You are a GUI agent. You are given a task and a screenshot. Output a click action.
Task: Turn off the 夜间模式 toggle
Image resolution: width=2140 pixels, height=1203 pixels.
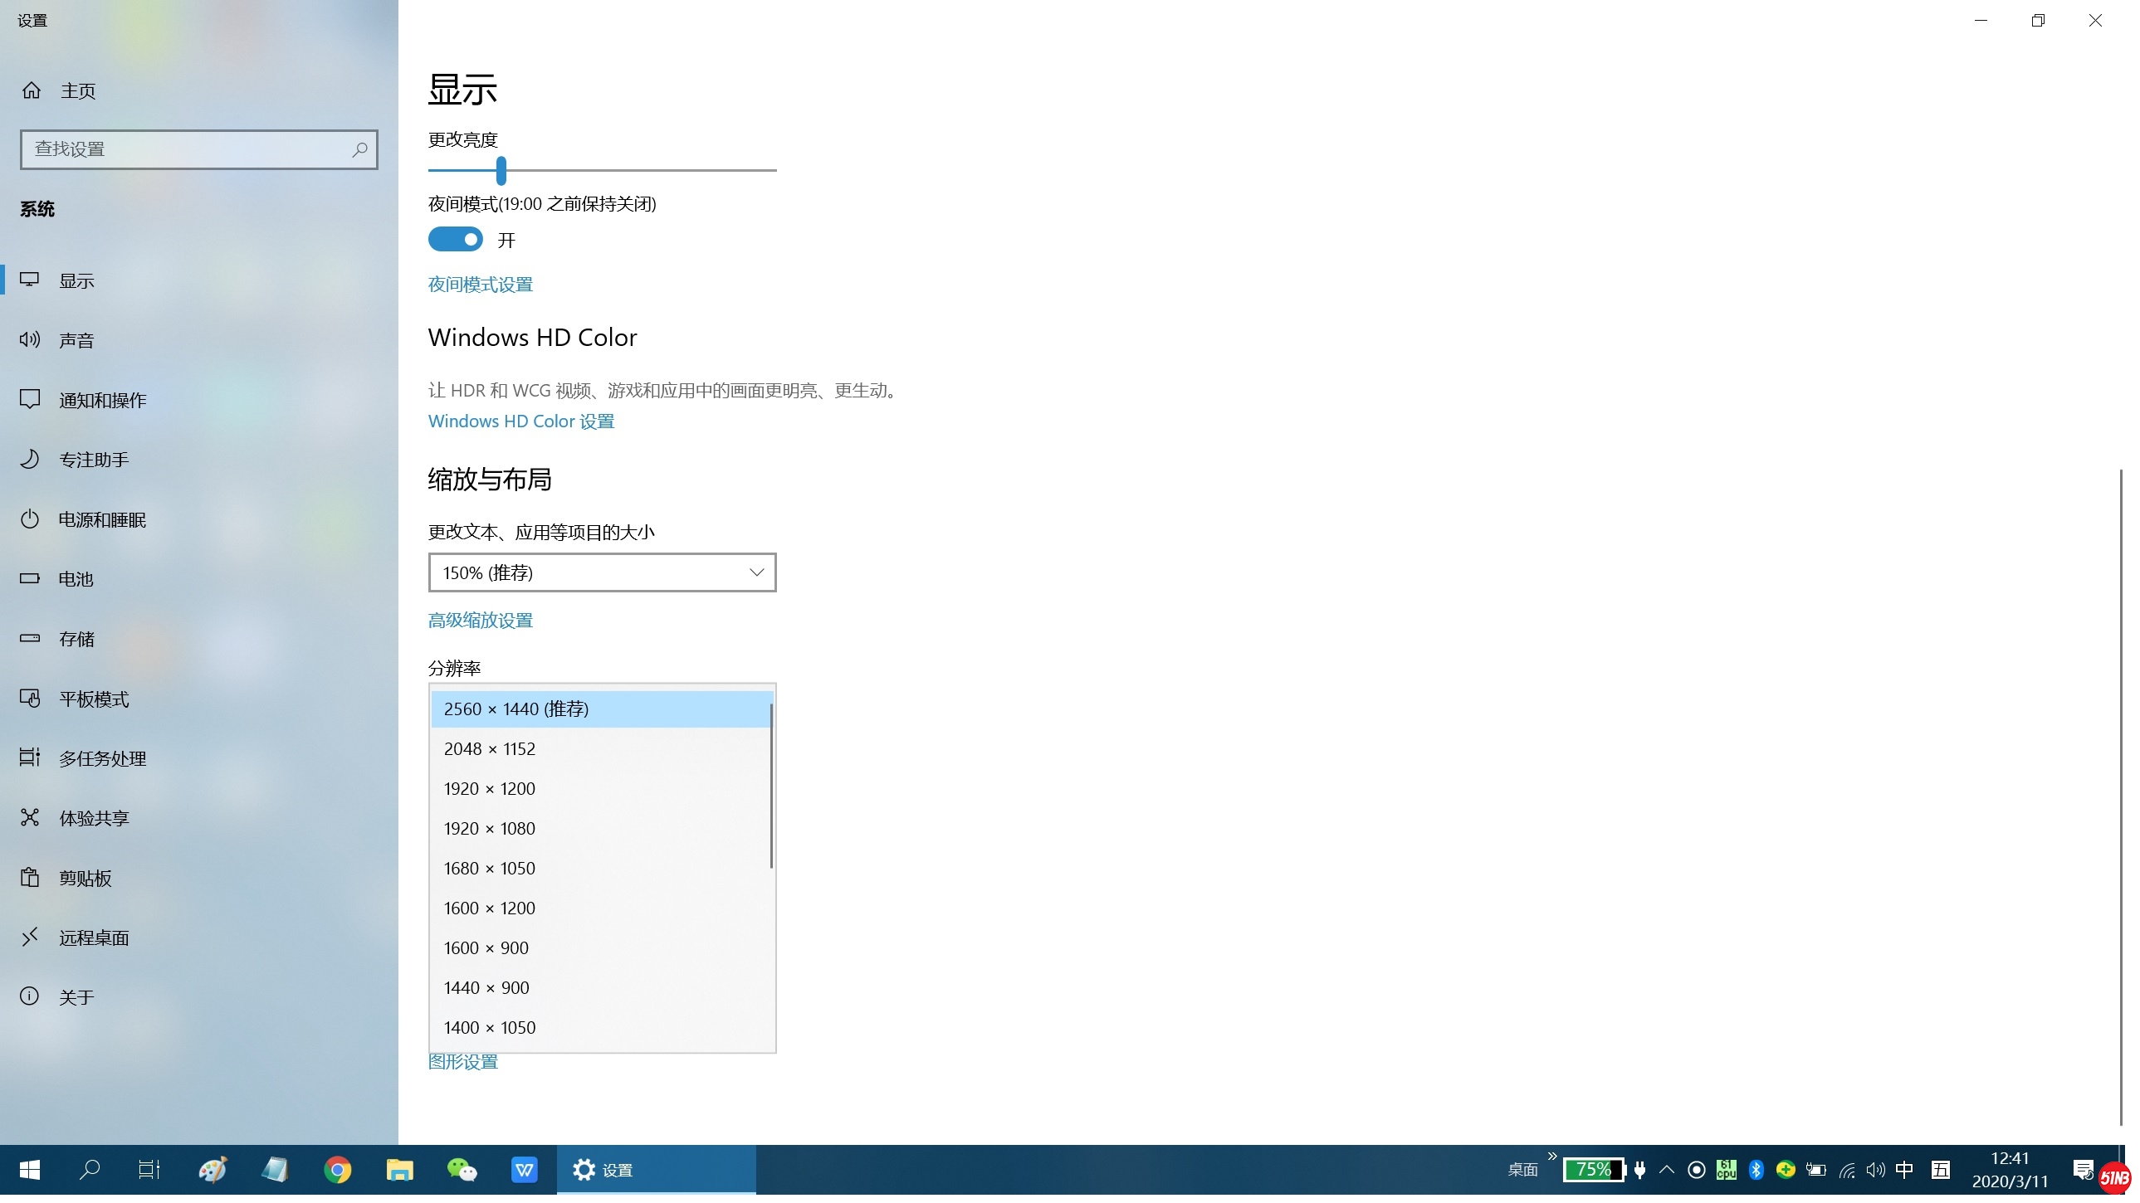click(455, 239)
